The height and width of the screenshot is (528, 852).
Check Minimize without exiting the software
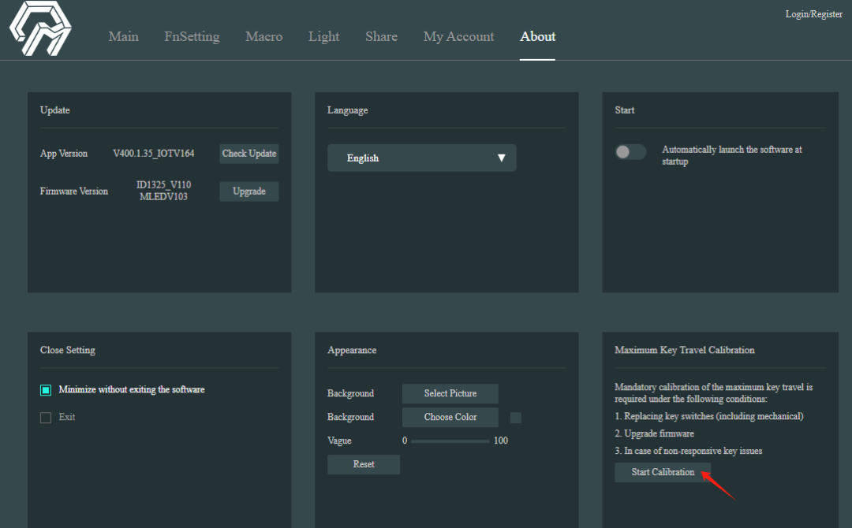46,390
